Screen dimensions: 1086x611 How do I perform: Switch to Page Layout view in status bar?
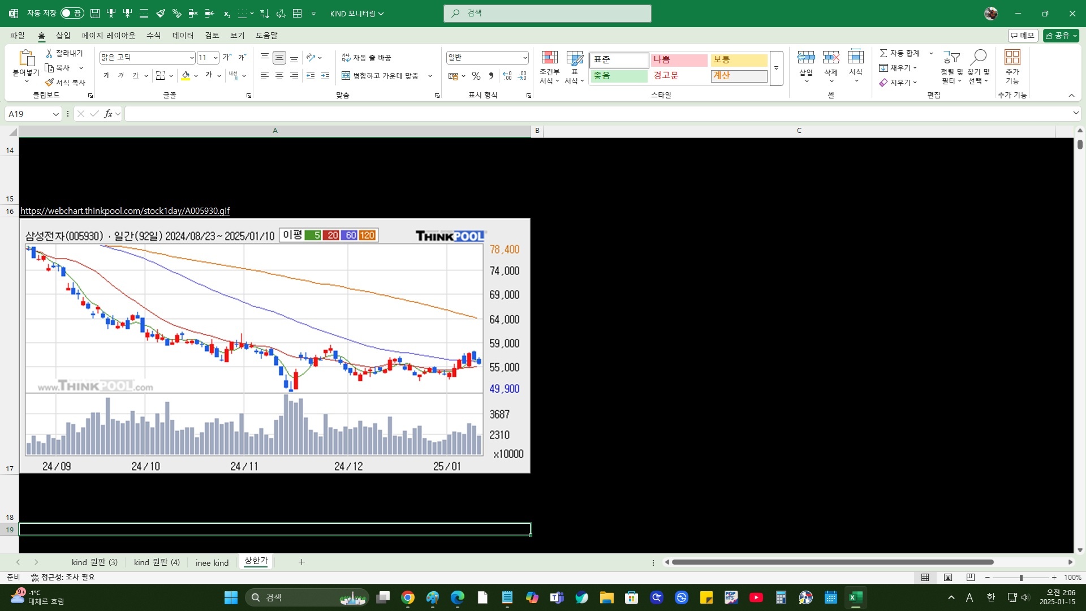(948, 578)
